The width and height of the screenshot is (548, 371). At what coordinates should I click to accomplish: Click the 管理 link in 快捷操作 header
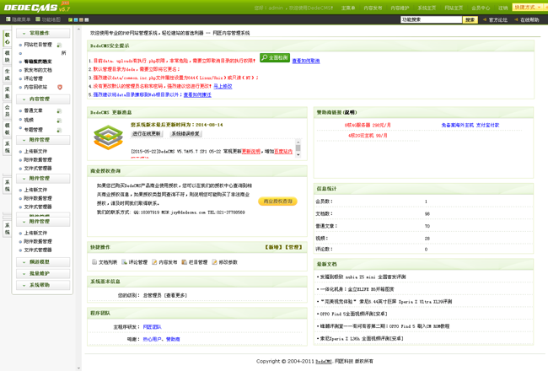[x=293, y=247]
